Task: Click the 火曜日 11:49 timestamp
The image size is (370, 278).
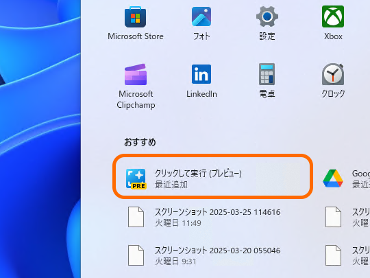Action: pos(178,223)
